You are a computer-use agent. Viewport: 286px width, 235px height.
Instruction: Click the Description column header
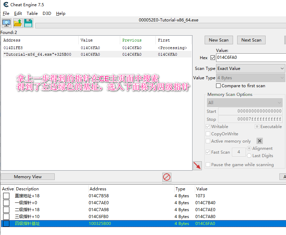[x=27, y=189]
